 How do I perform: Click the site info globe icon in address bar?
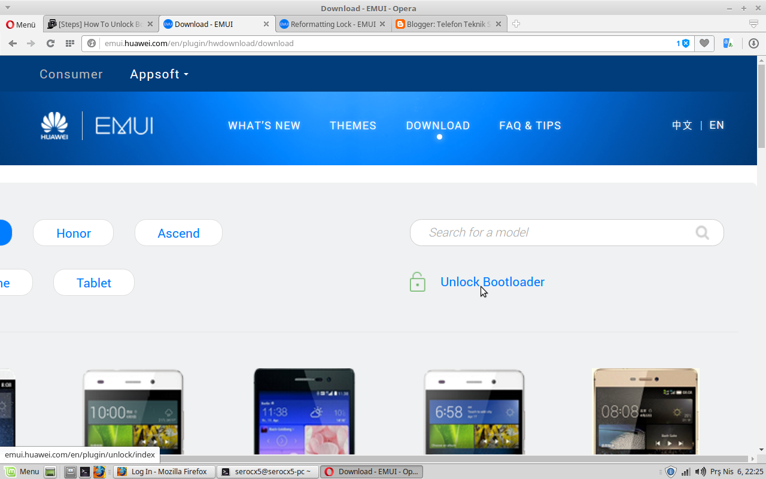tap(92, 43)
